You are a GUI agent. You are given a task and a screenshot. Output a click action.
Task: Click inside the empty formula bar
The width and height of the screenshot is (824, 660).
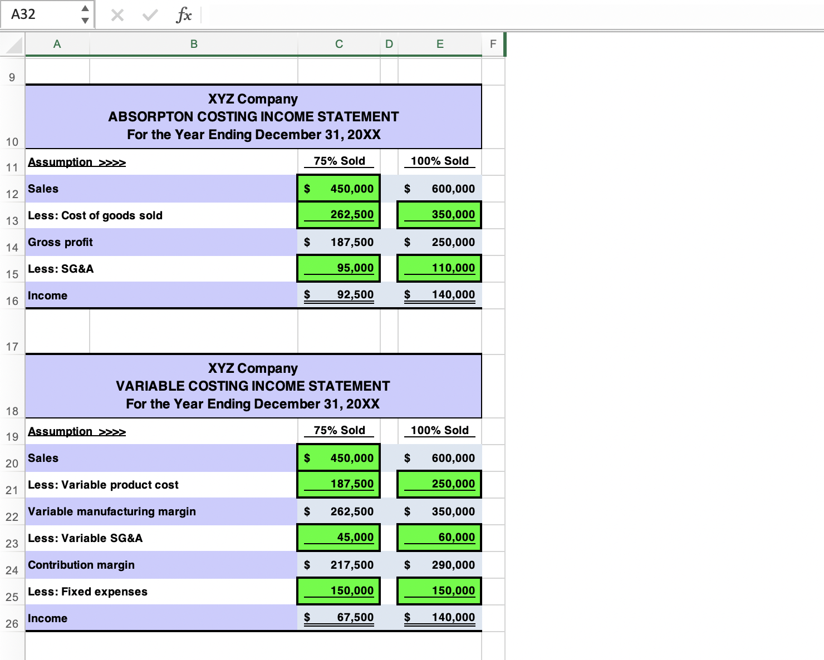390,15
